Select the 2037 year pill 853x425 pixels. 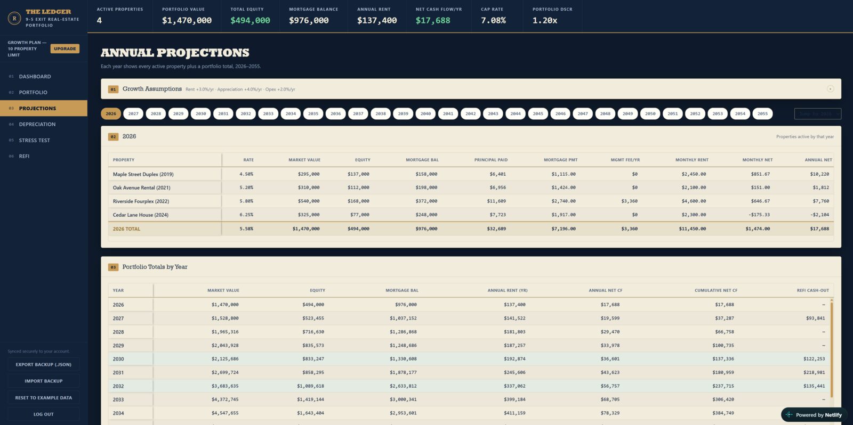pos(358,113)
